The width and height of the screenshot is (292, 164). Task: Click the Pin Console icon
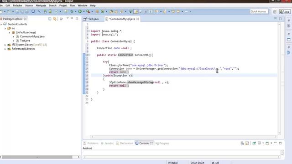(x=254, y=143)
